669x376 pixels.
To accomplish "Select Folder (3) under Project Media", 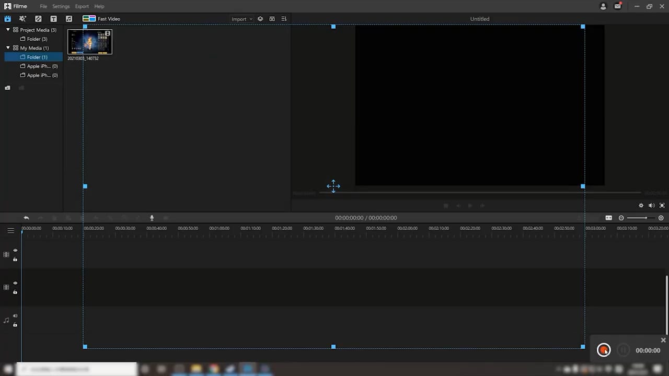I will (33, 39).
